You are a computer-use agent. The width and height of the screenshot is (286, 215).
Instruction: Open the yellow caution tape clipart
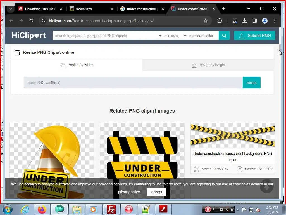[233, 135]
